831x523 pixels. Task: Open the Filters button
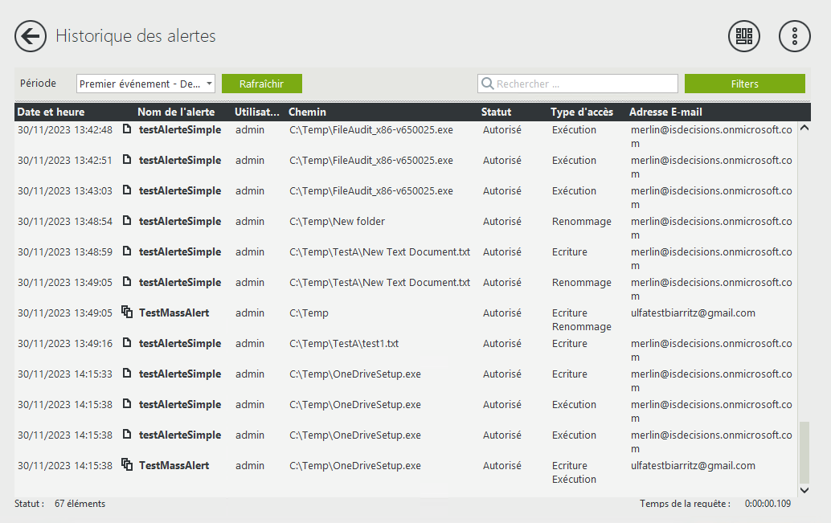744,84
